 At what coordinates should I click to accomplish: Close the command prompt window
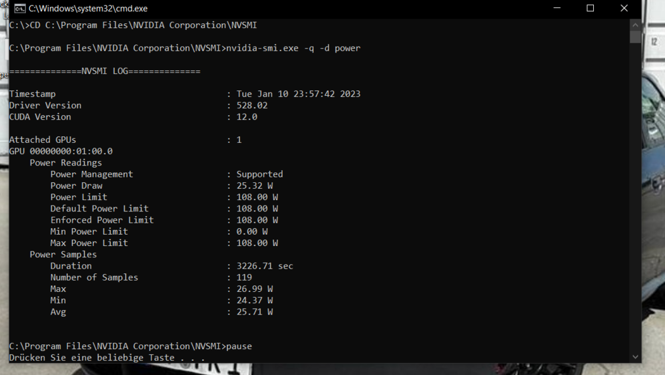624,9
